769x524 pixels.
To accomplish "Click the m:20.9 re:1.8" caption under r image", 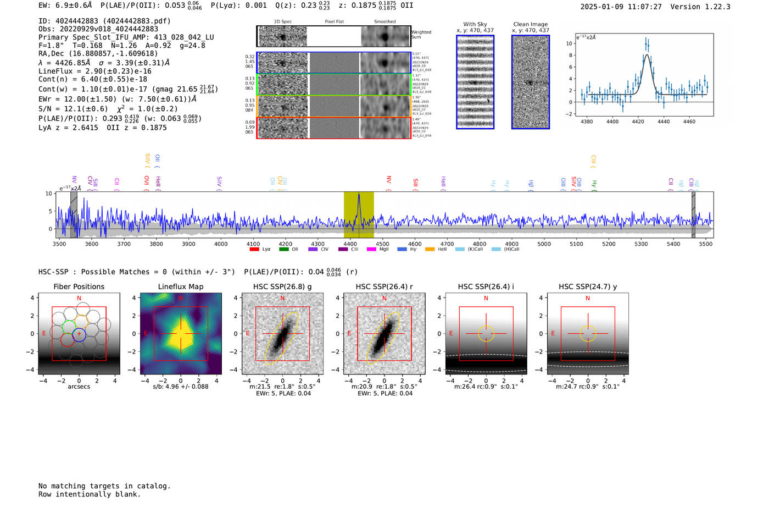I will coord(384,387).
